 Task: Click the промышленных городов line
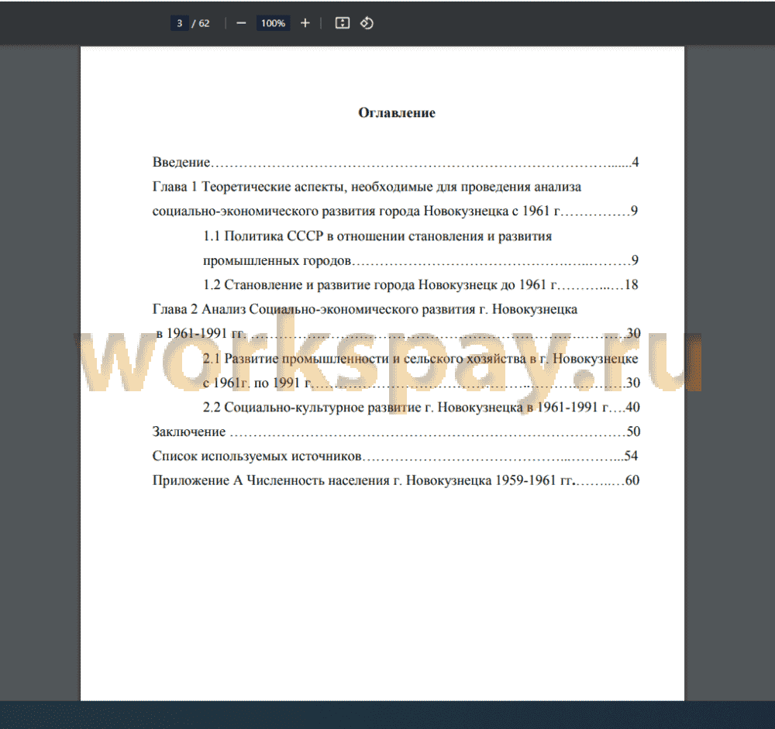(421, 260)
